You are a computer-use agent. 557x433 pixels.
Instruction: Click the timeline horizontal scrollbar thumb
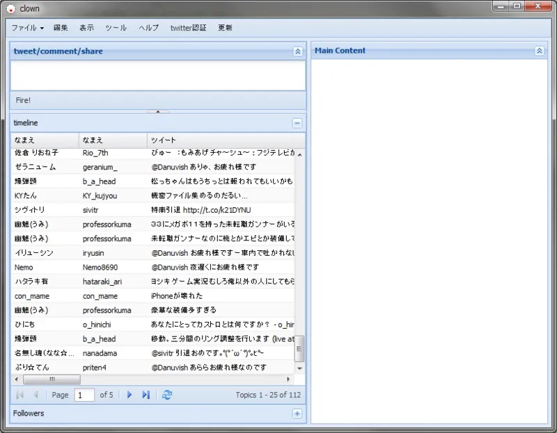(x=52, y=379)
